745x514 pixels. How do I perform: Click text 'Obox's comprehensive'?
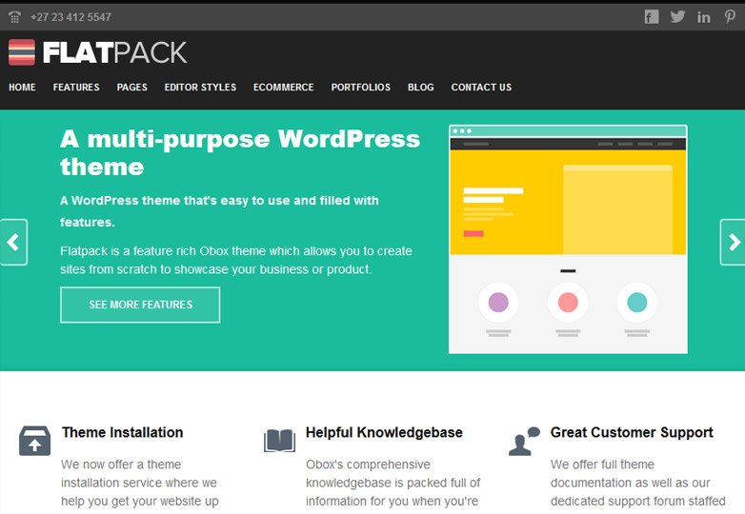(368, 465)
